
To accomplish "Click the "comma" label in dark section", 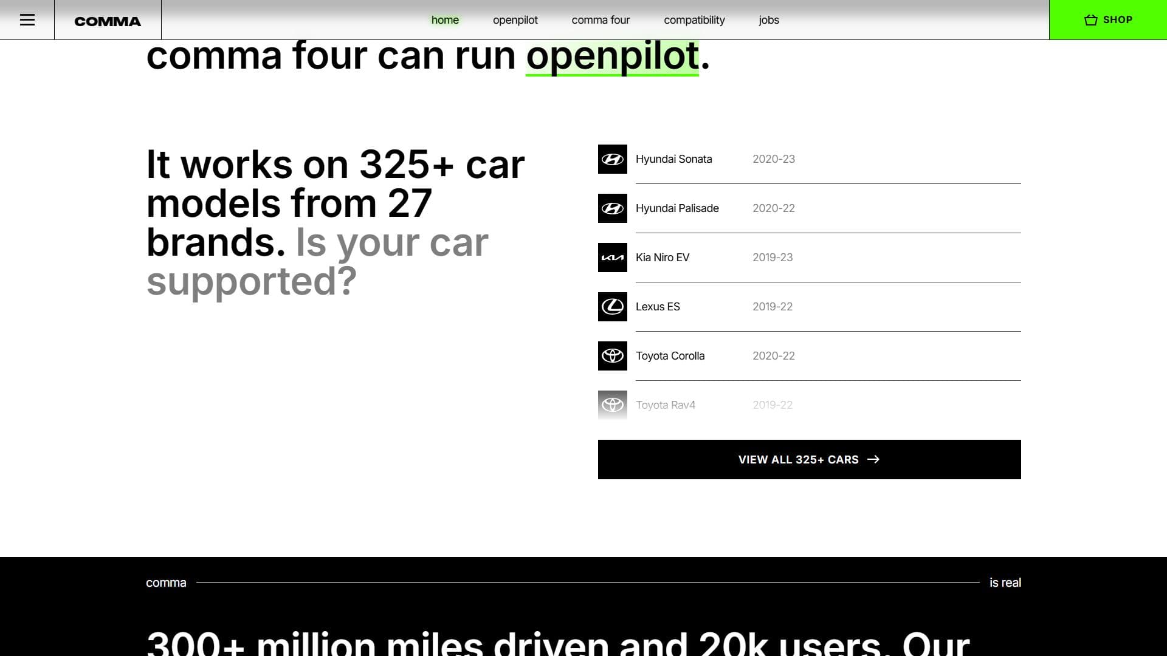I will click(x=166, y=583).
